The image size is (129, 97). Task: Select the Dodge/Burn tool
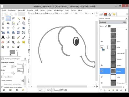pos(19,47)
